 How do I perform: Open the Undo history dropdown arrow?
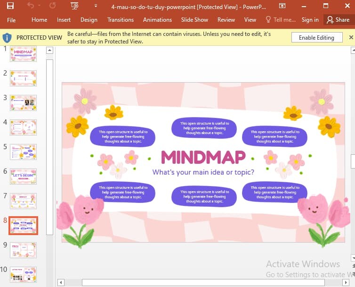point(40,6)
